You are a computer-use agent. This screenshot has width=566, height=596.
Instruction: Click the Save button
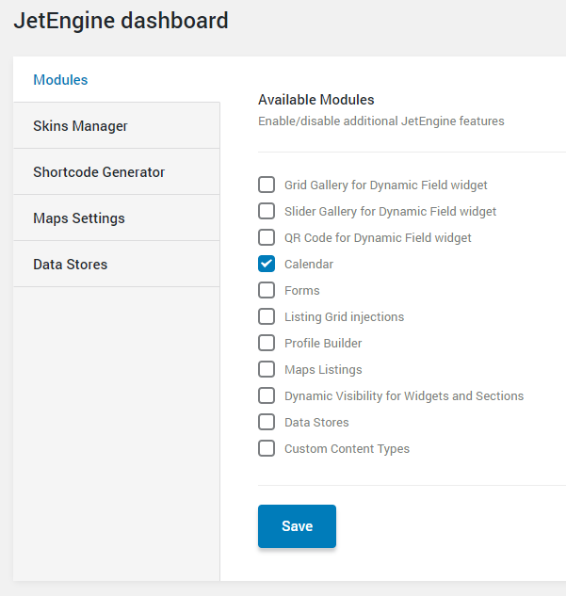297,526
